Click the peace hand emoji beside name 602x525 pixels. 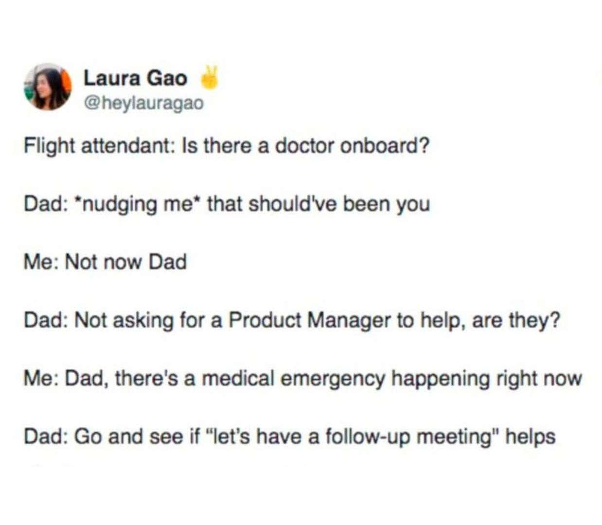[209, 77]
